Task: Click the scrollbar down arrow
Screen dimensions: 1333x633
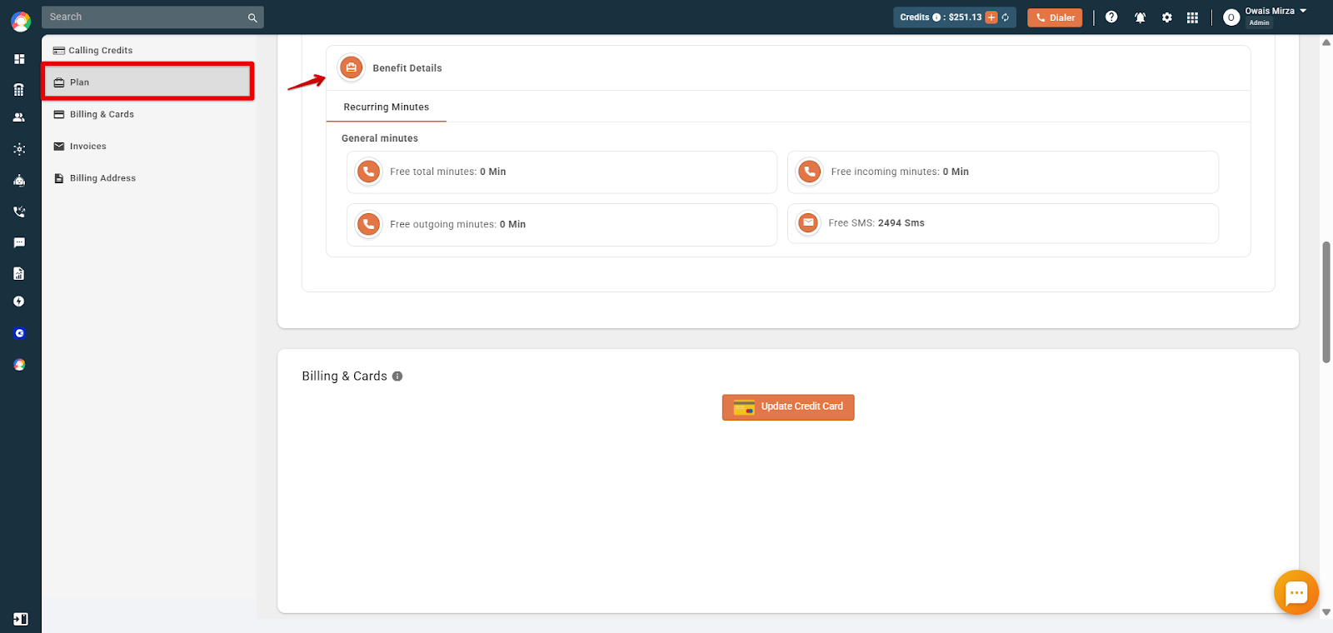Action: pyautogui.click(x=1326, y=612)
